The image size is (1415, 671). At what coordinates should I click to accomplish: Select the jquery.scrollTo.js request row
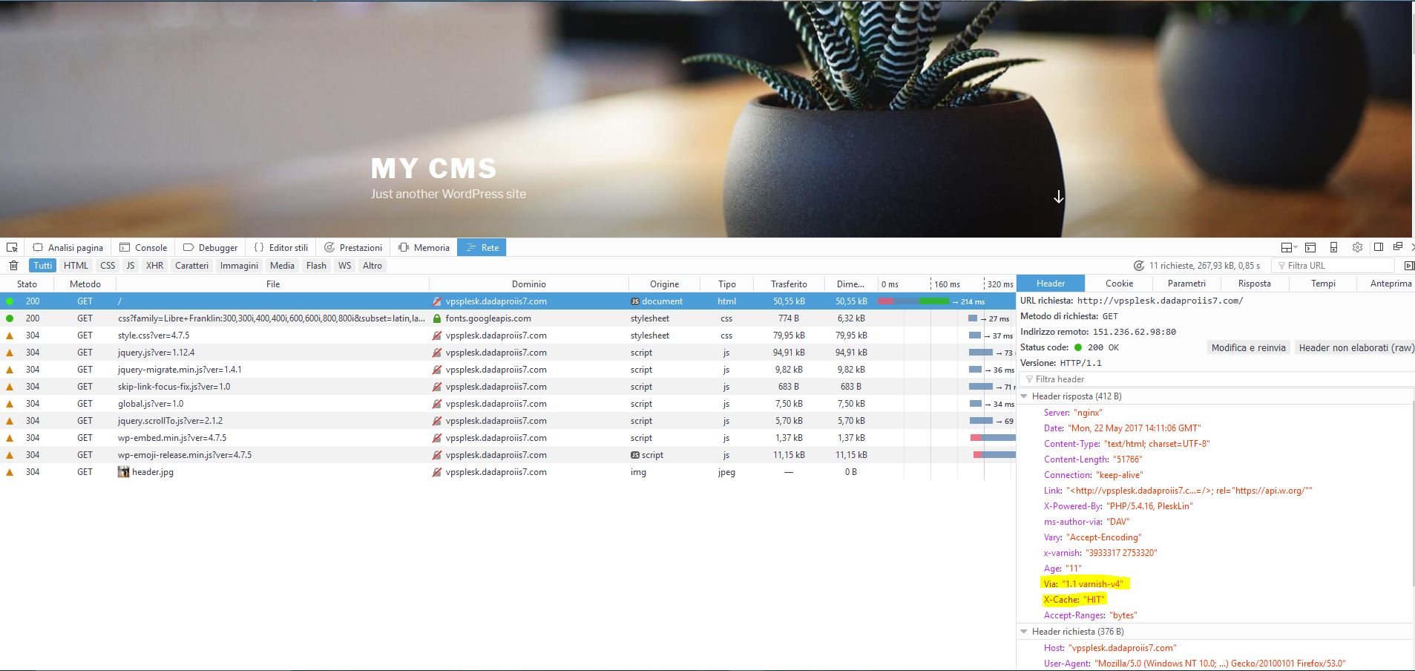click(x=508, y=421)
